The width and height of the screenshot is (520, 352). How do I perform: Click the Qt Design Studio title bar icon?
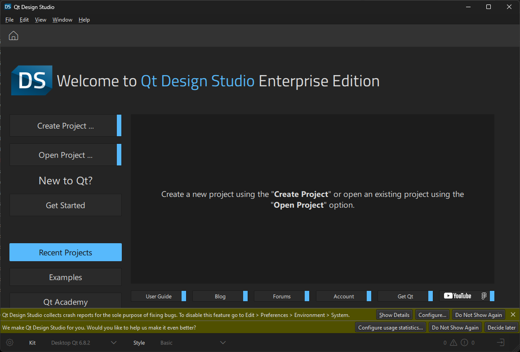coord(8,7)
